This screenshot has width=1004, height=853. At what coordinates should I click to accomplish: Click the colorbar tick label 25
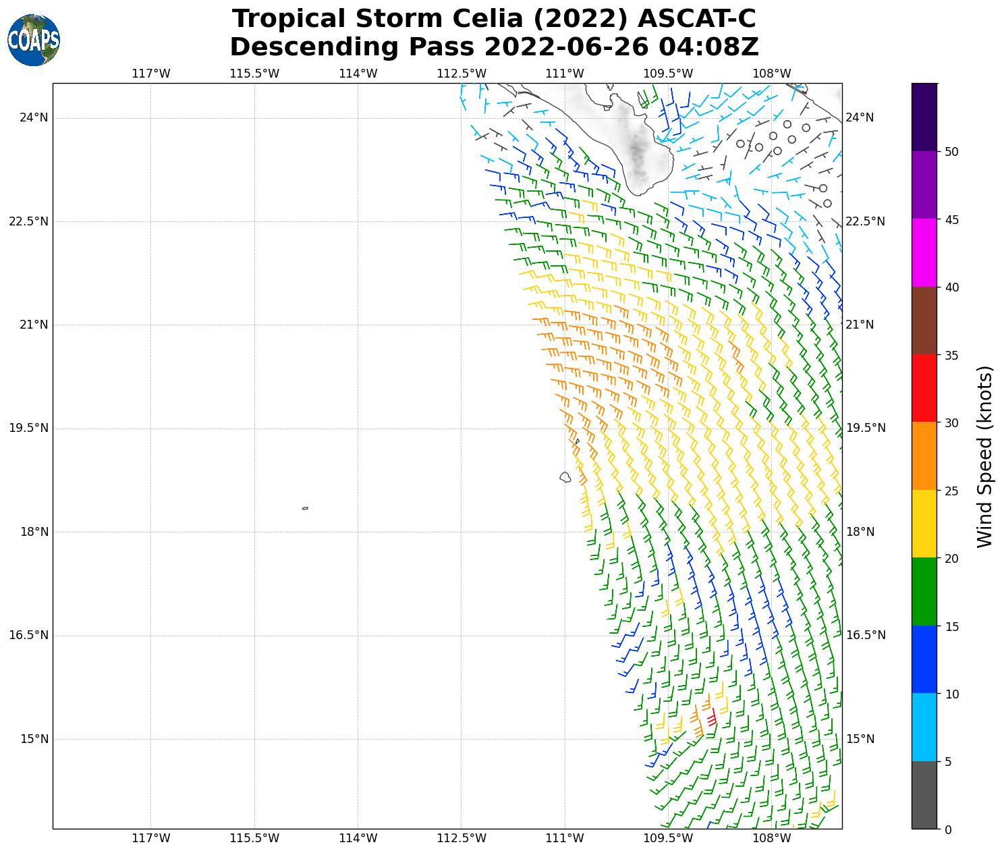pyautogui.click(x=951, y=491)
